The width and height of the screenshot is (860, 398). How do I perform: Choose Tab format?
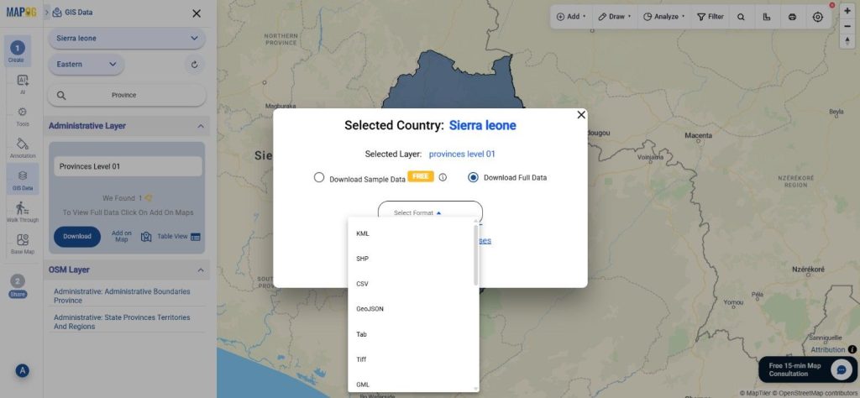pos(412,334)
